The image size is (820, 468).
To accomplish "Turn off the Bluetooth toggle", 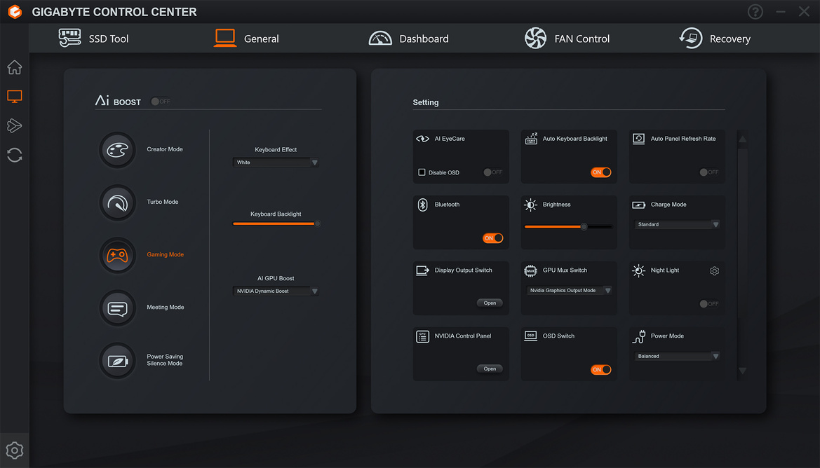I will click(492, 238).
